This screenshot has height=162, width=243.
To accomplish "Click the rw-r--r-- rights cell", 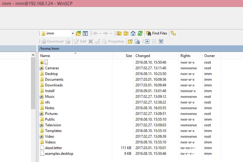I will (x=187, y=154).
